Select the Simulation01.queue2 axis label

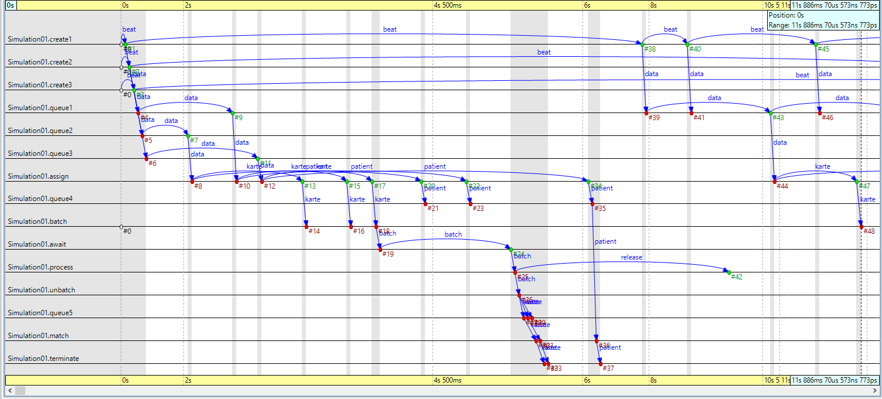click(40, 131)
